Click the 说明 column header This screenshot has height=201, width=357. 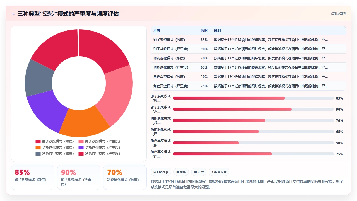pyautogui.click(x=217, y=31)
